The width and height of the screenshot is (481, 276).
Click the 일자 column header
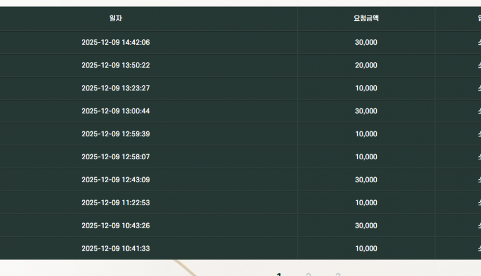[x=115, y=18]
